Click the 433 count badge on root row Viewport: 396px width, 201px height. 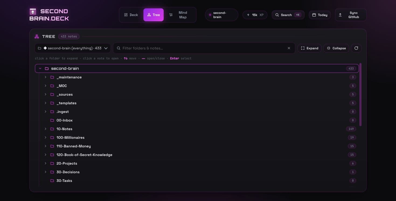[x=351, y=68]
